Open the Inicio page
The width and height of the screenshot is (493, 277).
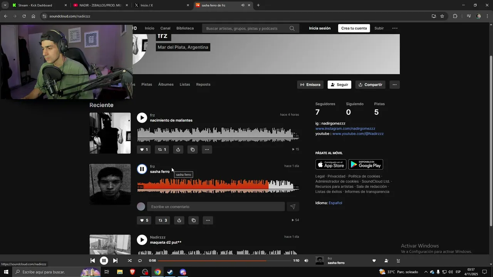coord(149,28)
